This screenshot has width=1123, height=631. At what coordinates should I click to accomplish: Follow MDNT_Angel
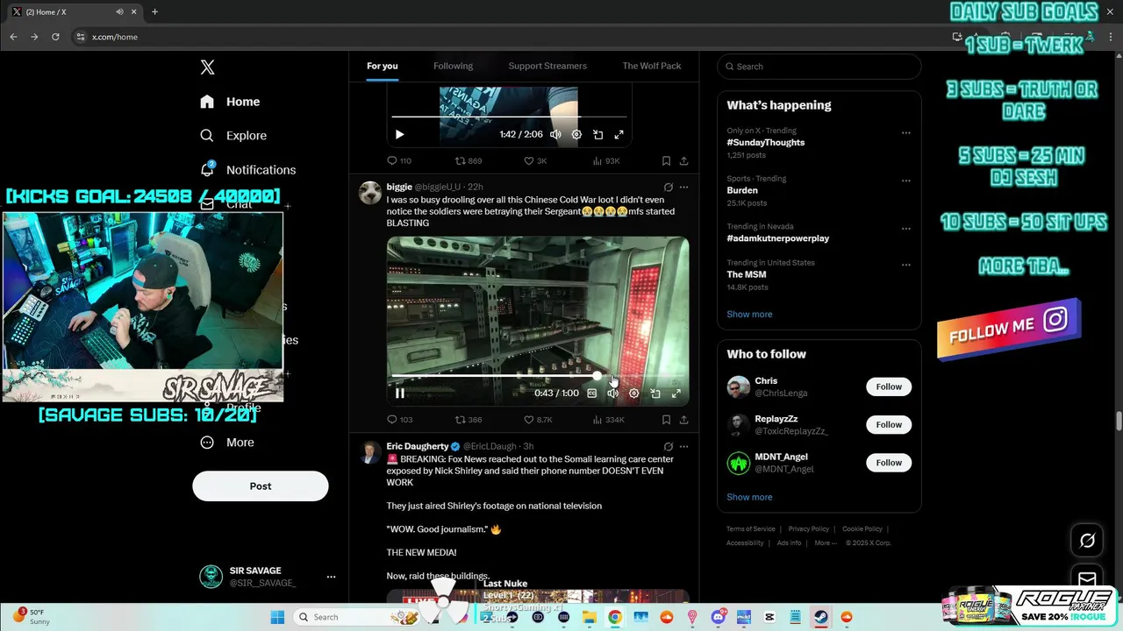pyautogui.click(x=889, y=463)
